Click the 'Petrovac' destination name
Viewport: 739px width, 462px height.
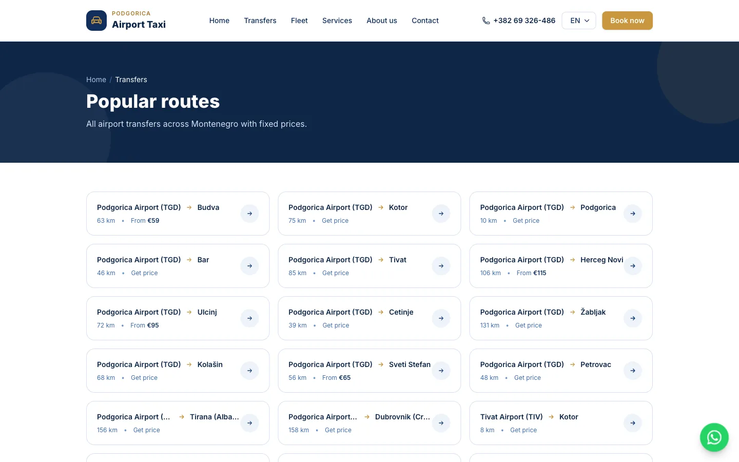(596, 364)
